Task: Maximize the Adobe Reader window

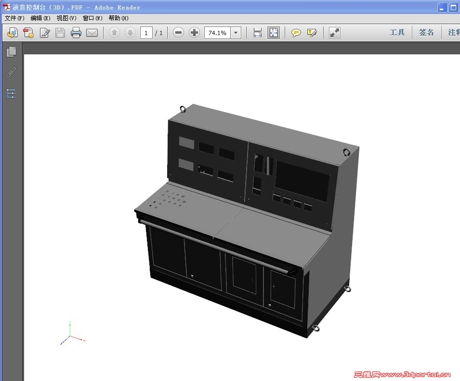Action: (453, 7)
